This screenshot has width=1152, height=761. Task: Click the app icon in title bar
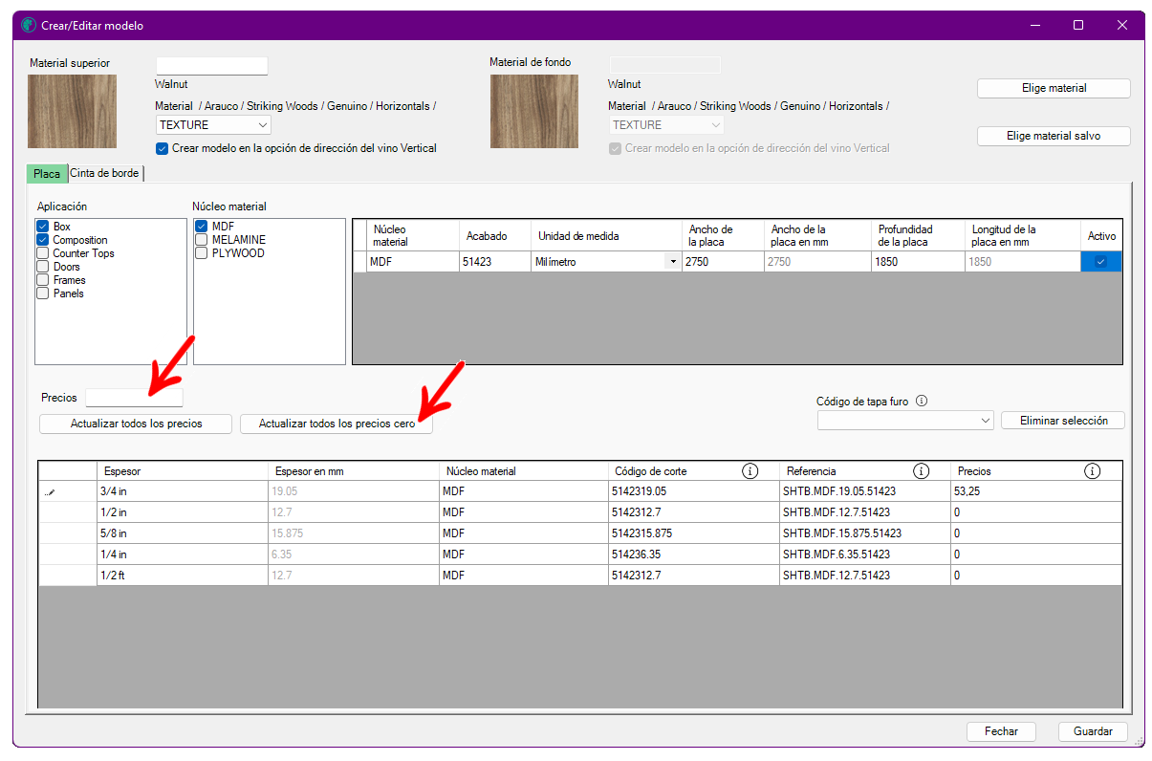click(28, 26)
